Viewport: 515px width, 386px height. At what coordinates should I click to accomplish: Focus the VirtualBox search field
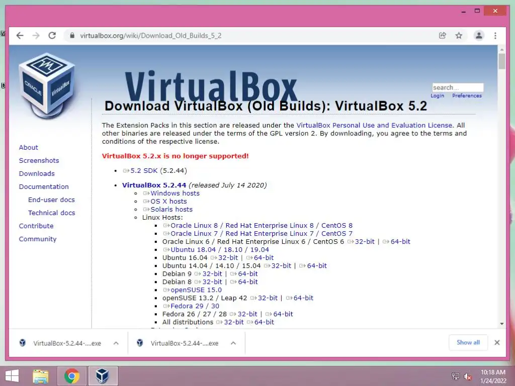458,87
